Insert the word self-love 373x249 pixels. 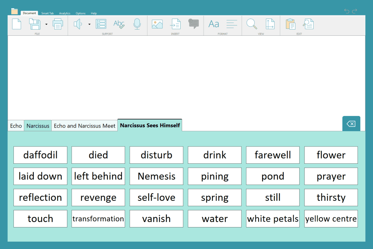click(x=156, y=197)
